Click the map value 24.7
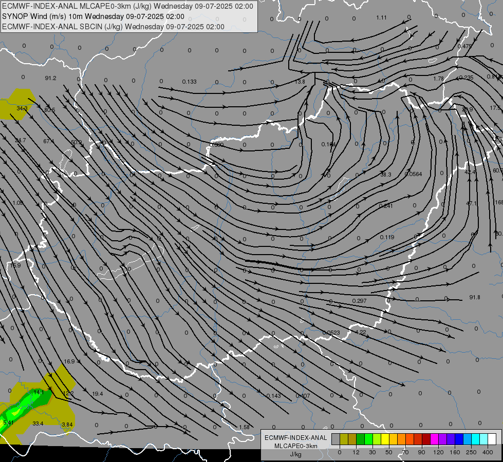Screen dimensions: 503x462 pos(21,141)
